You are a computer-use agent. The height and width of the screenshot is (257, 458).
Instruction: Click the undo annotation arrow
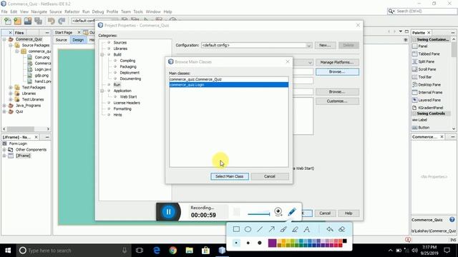(330, 229)
